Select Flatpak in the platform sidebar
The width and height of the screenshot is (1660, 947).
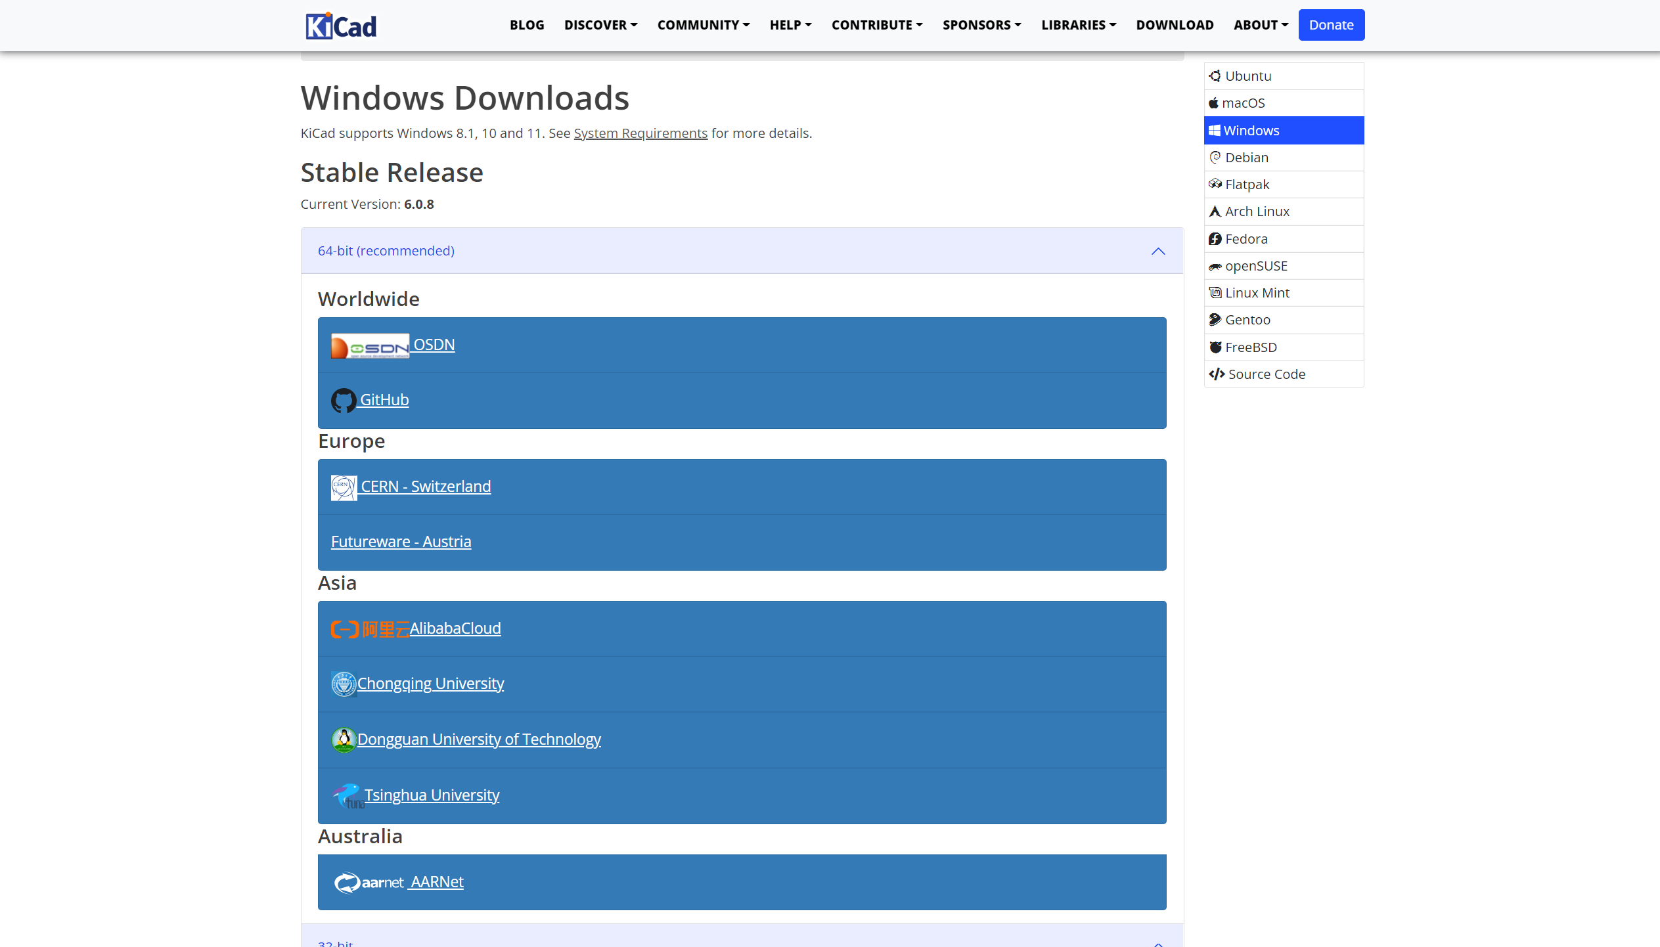coord(1284,185)
